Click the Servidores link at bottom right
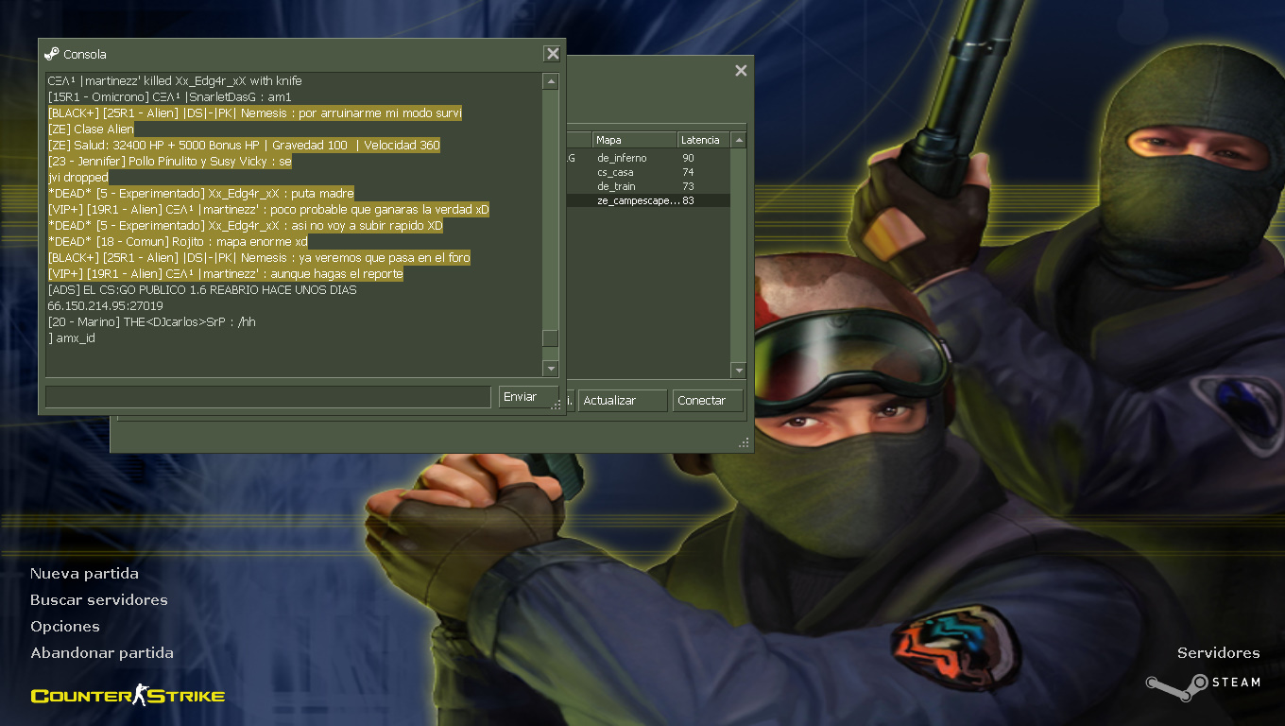 tap(1219, 653)
